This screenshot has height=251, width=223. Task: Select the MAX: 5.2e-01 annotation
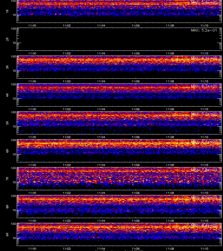point(204,30)
